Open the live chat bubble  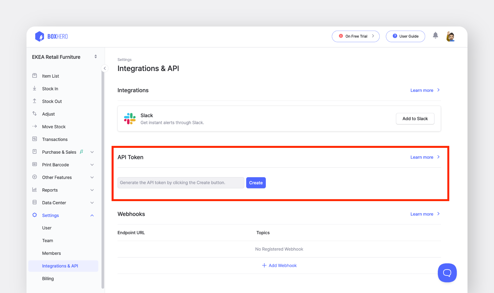[x=447, y=273]
